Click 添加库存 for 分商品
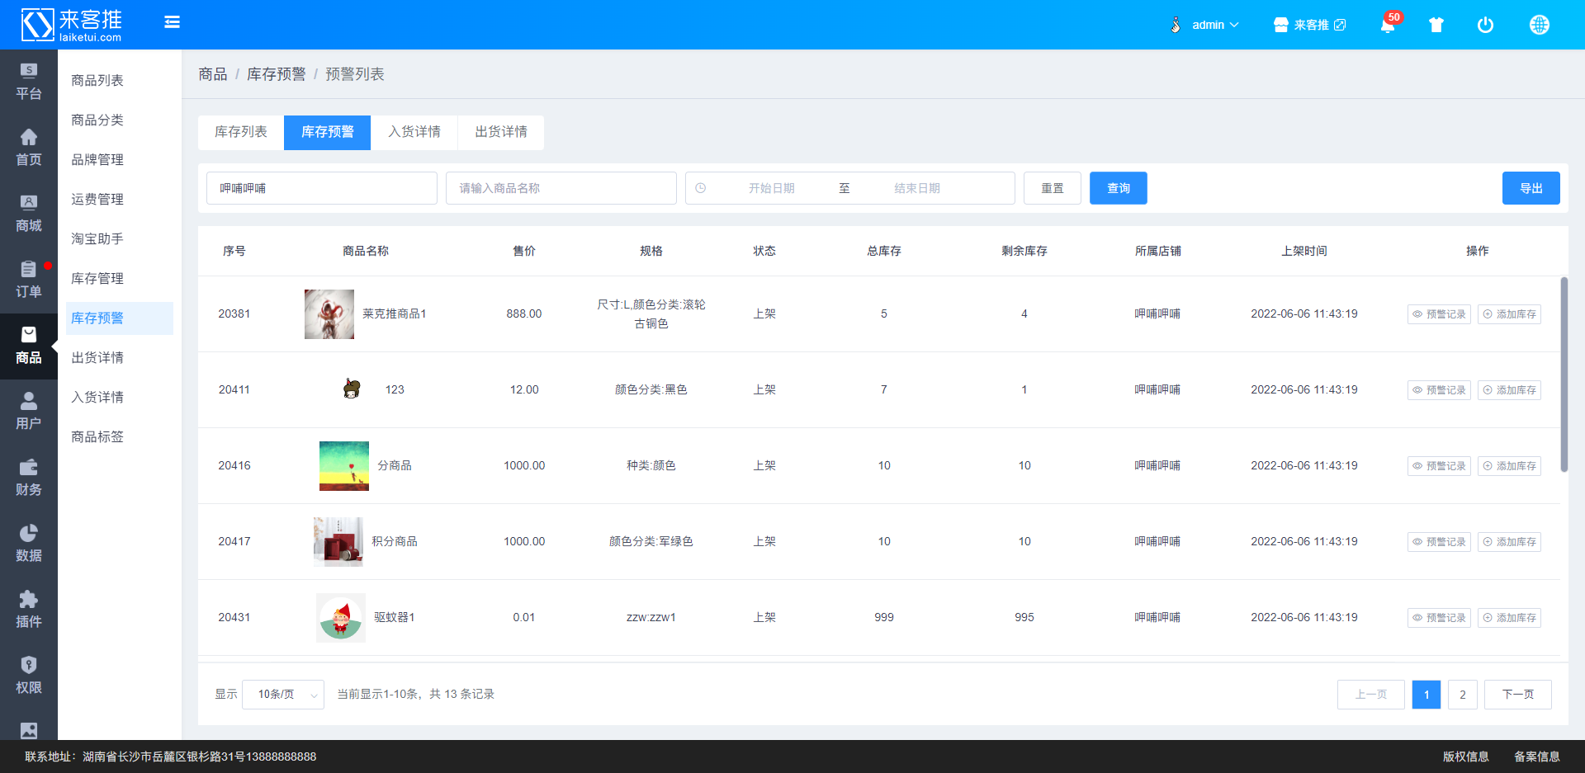Image resolution: width=1585 pixels, height=773 pixels. tap(1509, 466)
